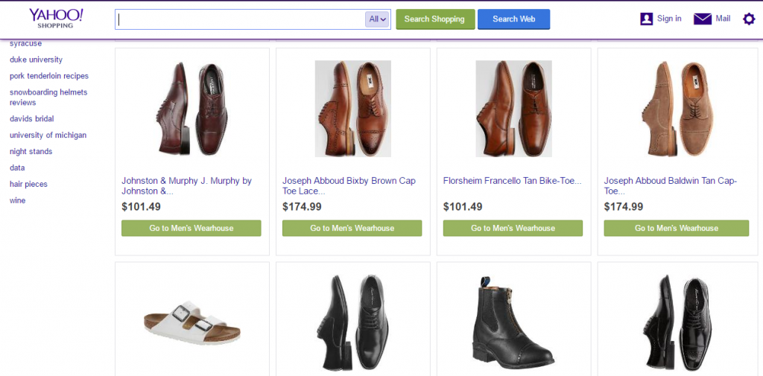Open snowboarding helmets reviews link
This screenshot has height=376, width=763.
click(x=48, y=98)
